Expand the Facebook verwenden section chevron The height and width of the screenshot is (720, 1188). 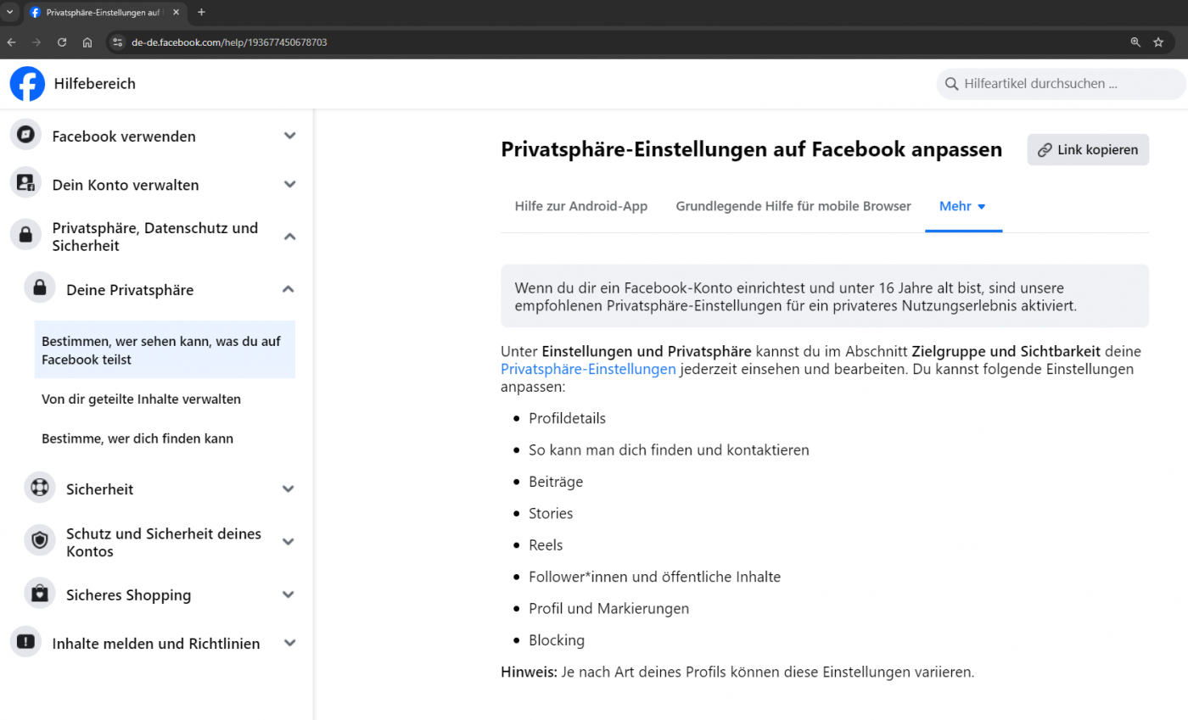[x=290, y=136]
